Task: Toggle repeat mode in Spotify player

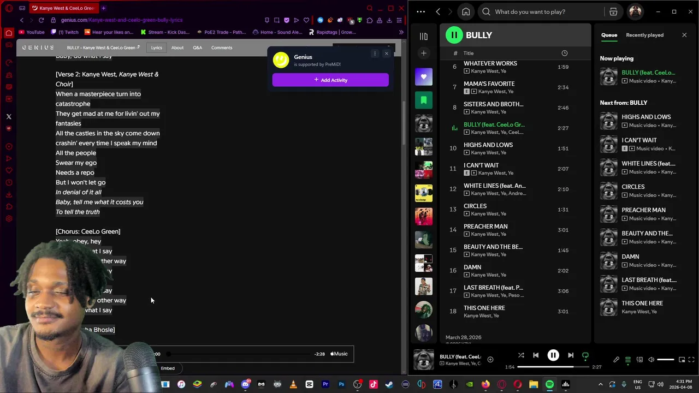Action: (585, 355)
